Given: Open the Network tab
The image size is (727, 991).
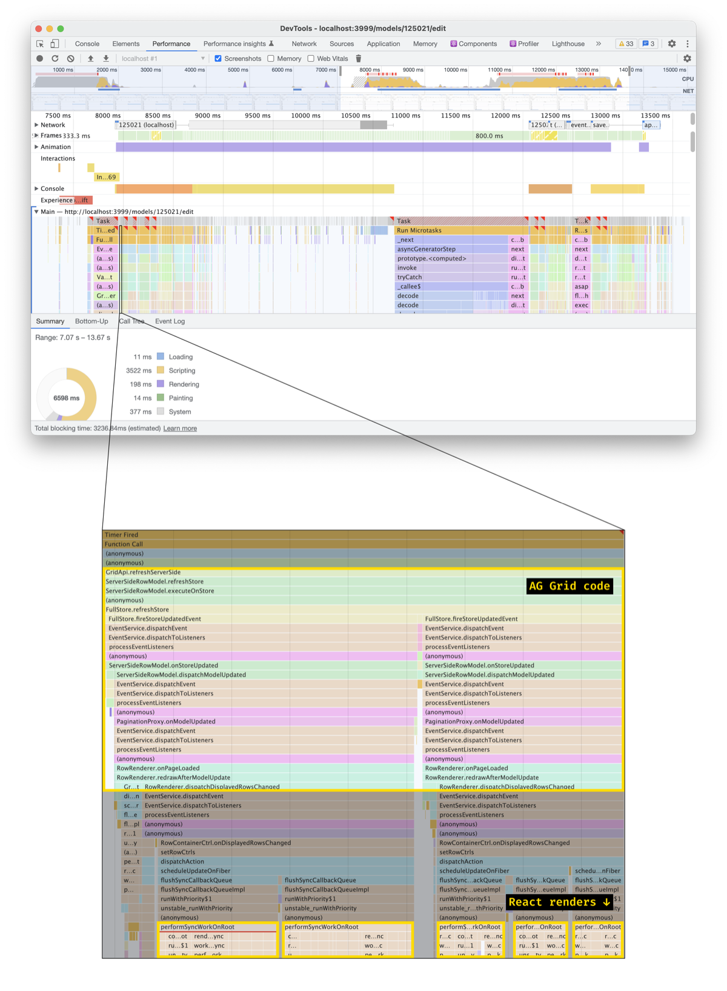Looking at the screenshot, I should [x=304, y=44].
